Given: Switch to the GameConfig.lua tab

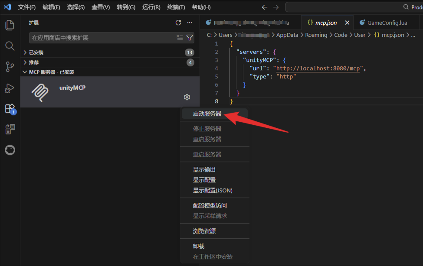Looking at the screenshot, I should pos(387,23).
